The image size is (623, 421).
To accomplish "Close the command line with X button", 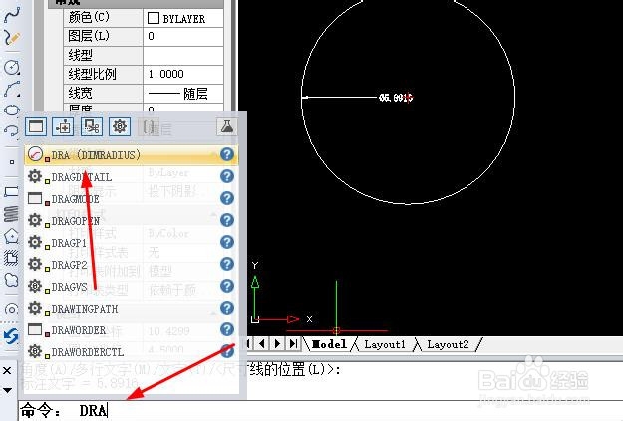I will (7, 370).
